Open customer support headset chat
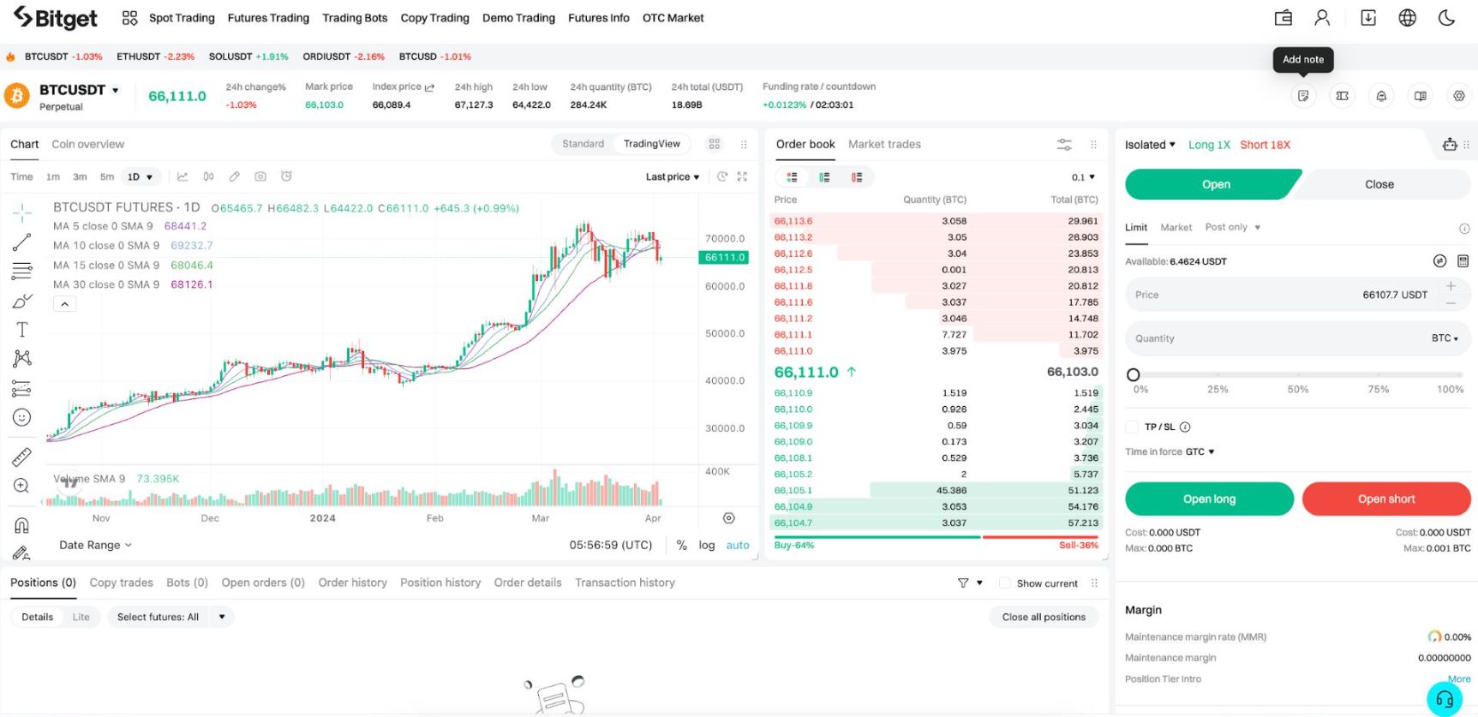Image resolution: width=1478 pixels, height=717 pixels. (1444, 699)
